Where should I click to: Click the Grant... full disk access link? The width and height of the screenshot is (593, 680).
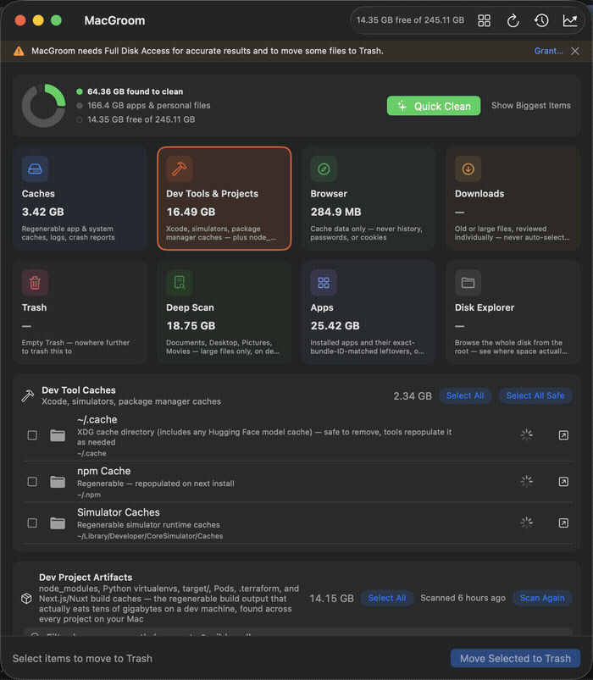point(549,51)
